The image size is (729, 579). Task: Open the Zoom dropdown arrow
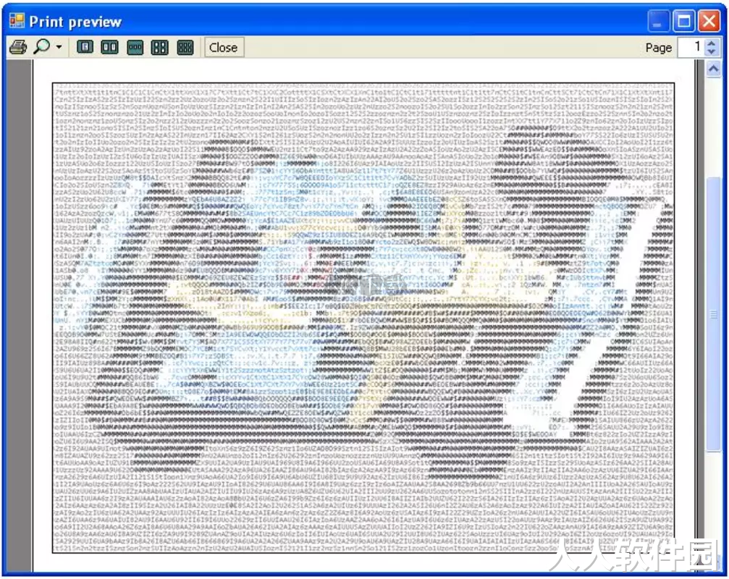(59, 47)
